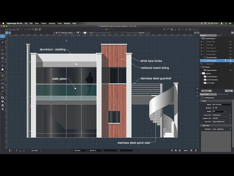Collapse the Details group
The image size is (234, 176).
[x=201, y=67]
